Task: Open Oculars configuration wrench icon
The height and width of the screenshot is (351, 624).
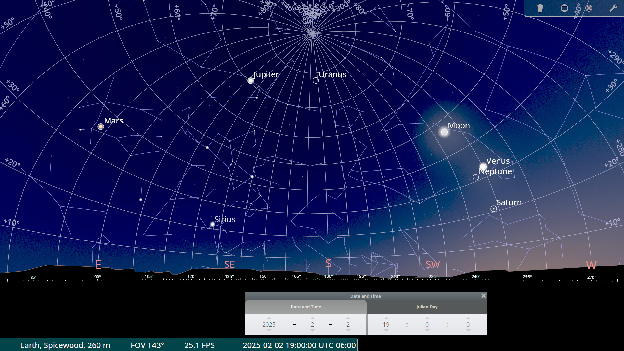Action: pos(613,8)
